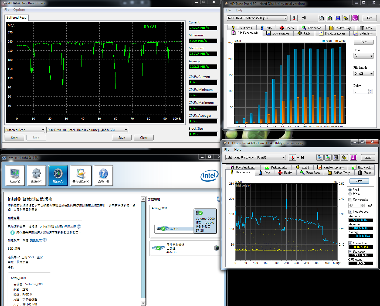Image resolution: width=380 pixels, height=306 pixels.
Task: Click Start button in File Benchmark tab
Action: (x=364, y=42)
